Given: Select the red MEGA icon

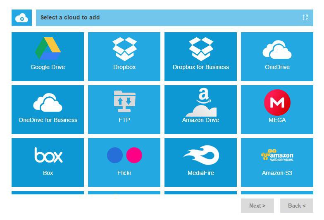Looking at the screenshot, I should click(277, 102).
